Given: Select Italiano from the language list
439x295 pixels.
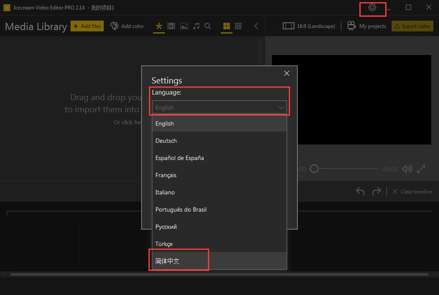Looking at the screenshot, I should click(x=219, y=192).
